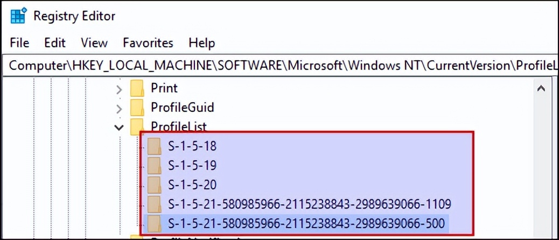The width and height of the screenshot is (559, 240).
Task: Open the File menu
Action: point(19,43)
